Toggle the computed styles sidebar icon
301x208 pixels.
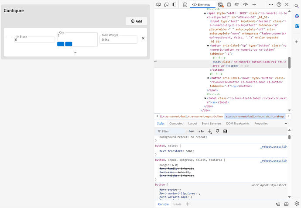(225, 131)
